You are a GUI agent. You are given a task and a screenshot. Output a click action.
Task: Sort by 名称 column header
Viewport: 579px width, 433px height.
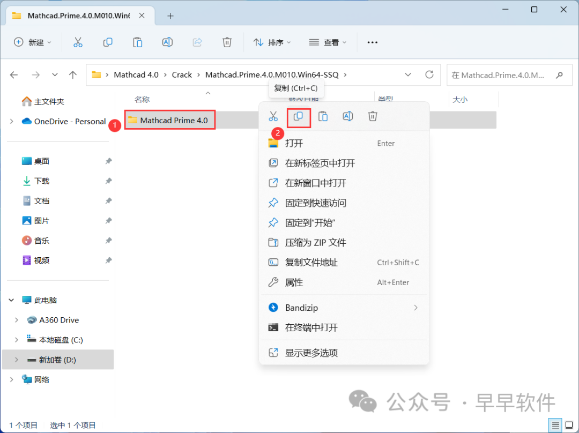(x=142, y=100)
